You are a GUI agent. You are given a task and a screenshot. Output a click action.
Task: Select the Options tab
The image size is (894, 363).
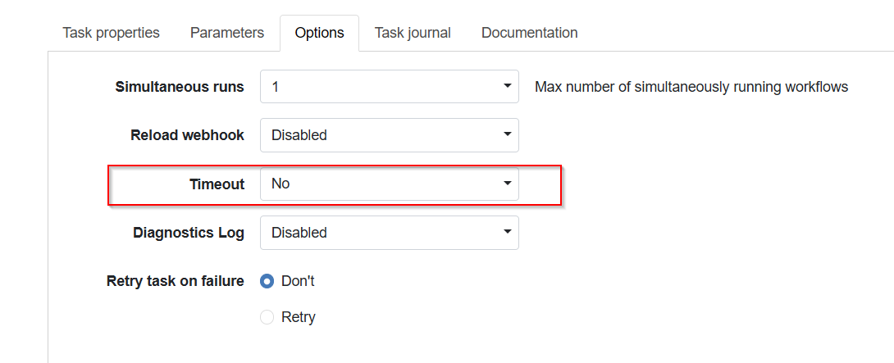pos(319,33)
